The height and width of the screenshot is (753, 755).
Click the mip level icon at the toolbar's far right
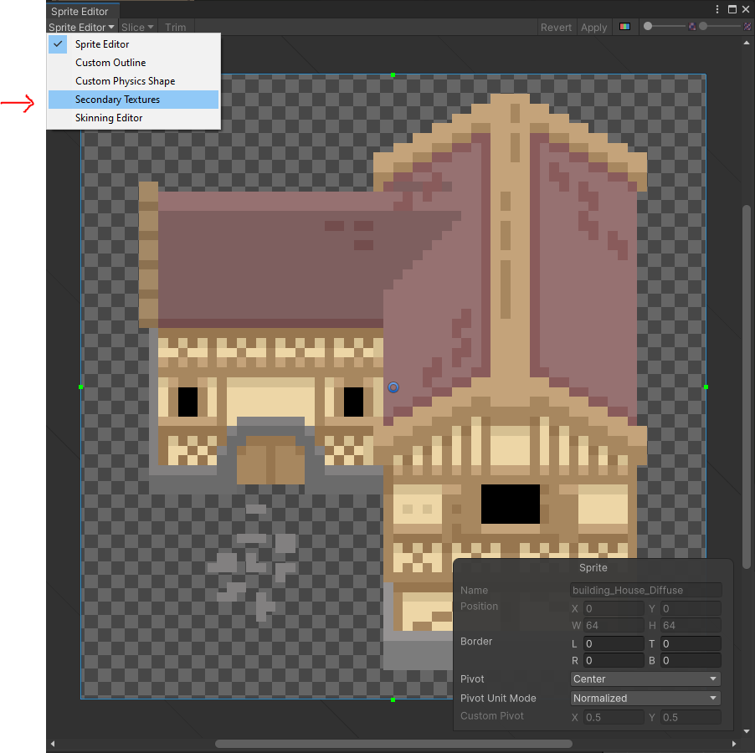pyautogui.click(x=747, y=27)
